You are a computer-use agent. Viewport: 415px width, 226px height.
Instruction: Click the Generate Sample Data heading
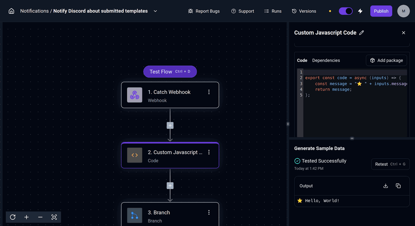pos(319,148)
